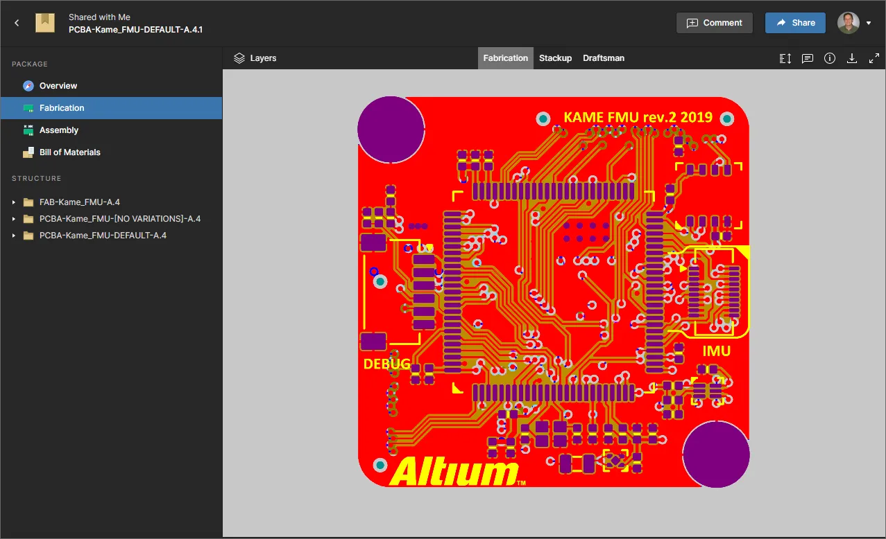Click the IMU label on the board
This screenshot has height=539, width=886.
[716, 351]
